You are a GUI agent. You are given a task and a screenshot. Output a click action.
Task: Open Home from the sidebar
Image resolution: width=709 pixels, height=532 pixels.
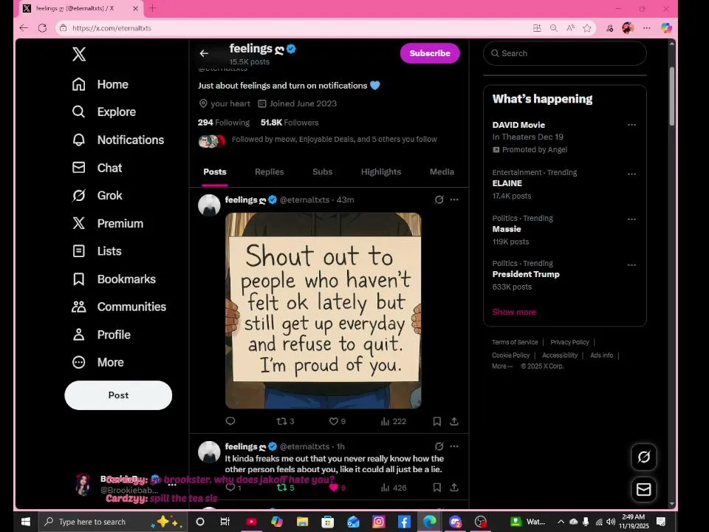point(100,84)
